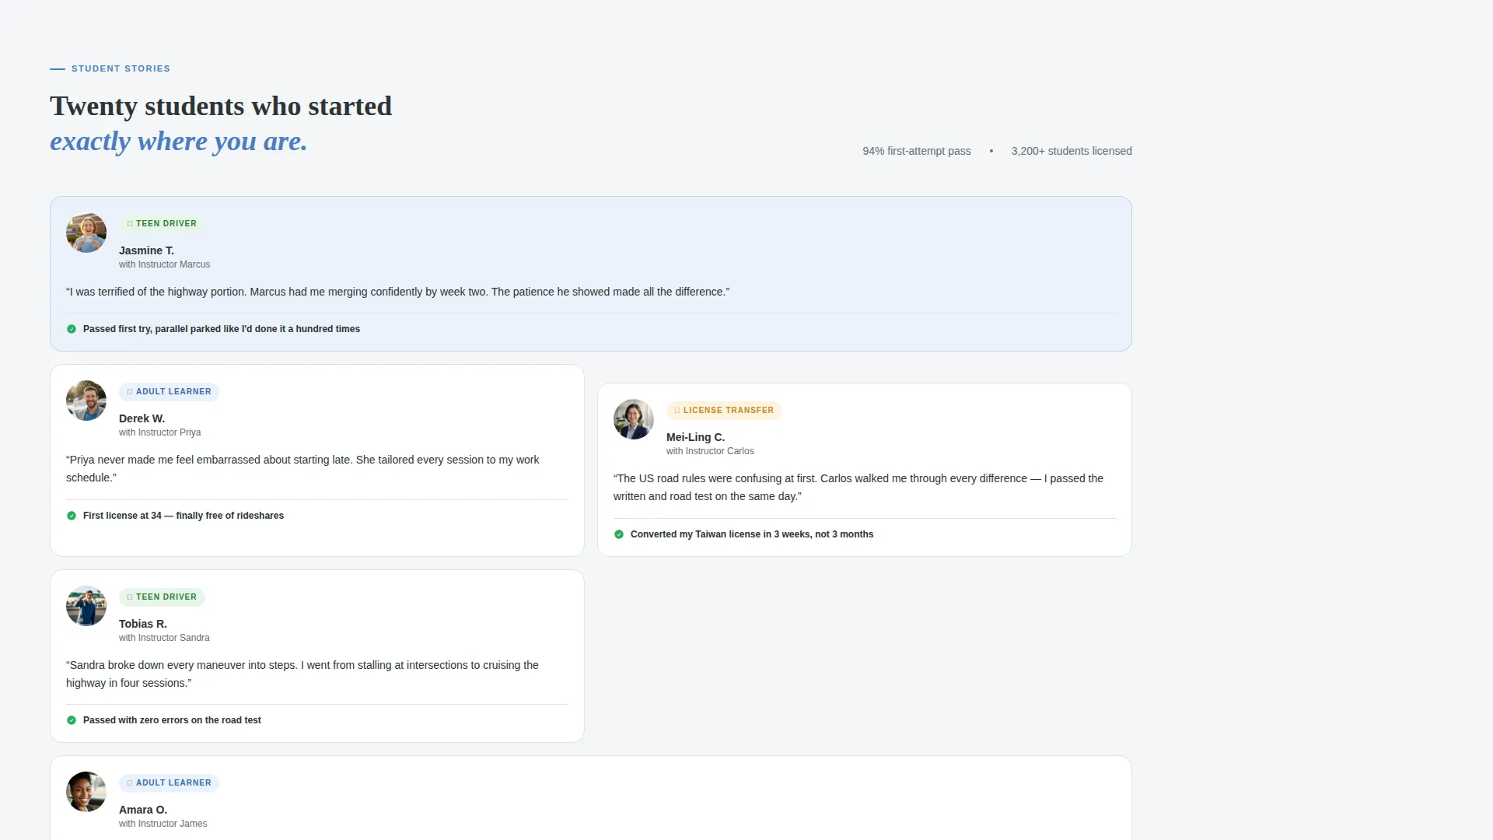Screen dimensions: 1493x840
Task: Click 'with Instructor Carlos' text
Action: point(710,451)
